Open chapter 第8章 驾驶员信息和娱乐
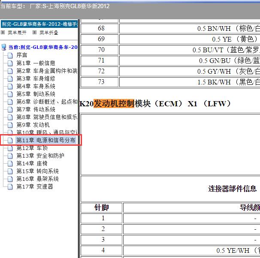The width and height of the screenshot is (260, 258). click(x=47, y=117)
